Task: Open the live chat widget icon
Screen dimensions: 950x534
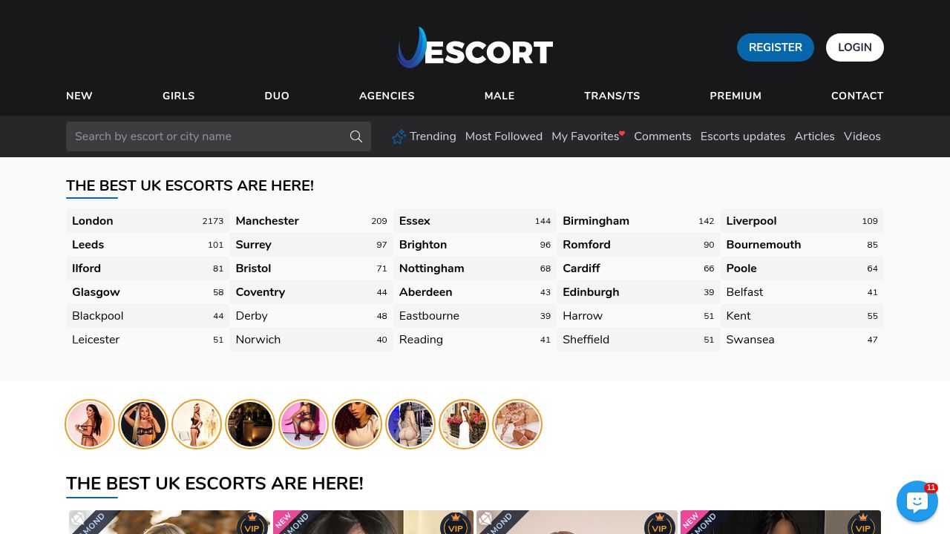Action: [917, 501]
